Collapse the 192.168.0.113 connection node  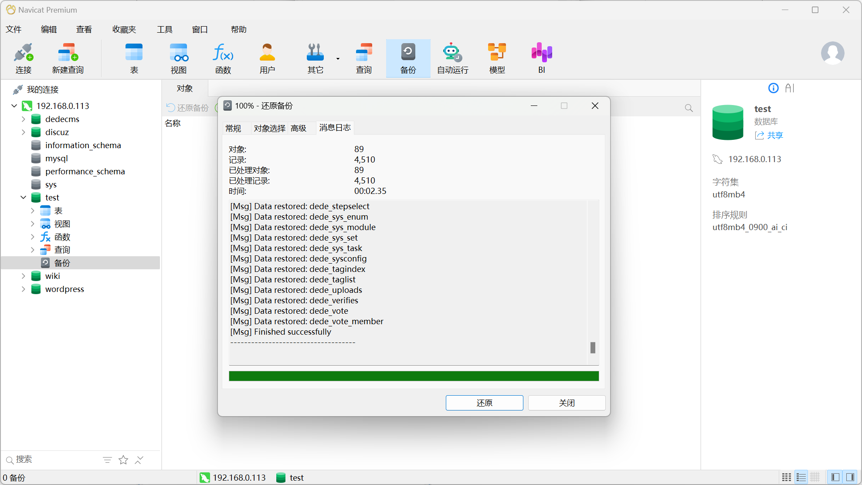pos(14,106)
